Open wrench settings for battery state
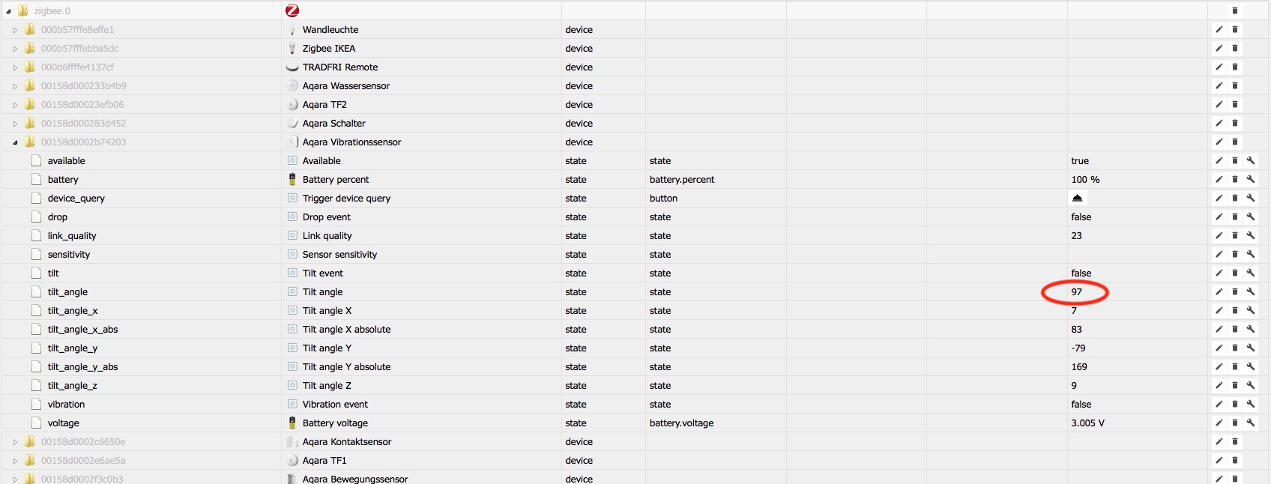Viewport: 1271px width, 484px height. [1251, 180]
